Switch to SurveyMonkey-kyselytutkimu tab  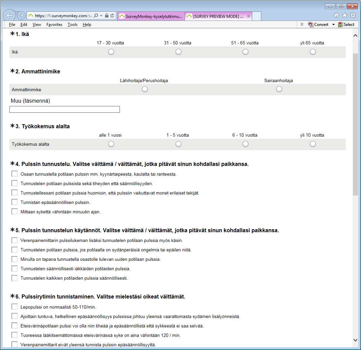[151, 16]
